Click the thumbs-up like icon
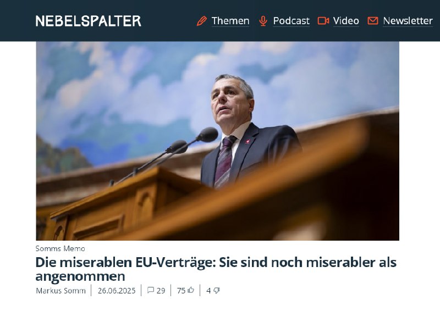Viewport: 440px width, 311px height. point(191,290)
